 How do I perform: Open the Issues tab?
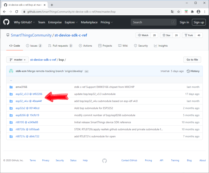click(x=33, y=46)
